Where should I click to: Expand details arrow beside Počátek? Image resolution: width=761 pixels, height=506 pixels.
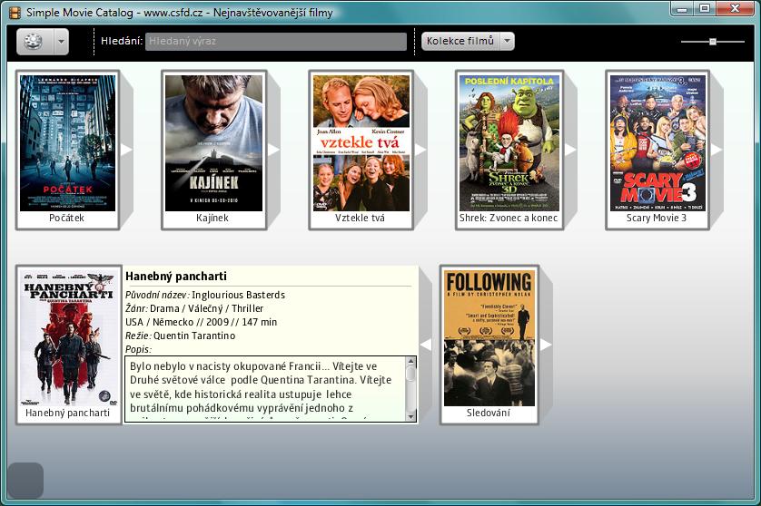126,150
